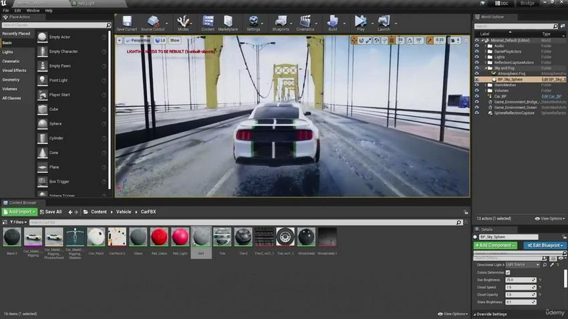
Task: Select the Windshield material thumbnail
Action: click(306, 237)
